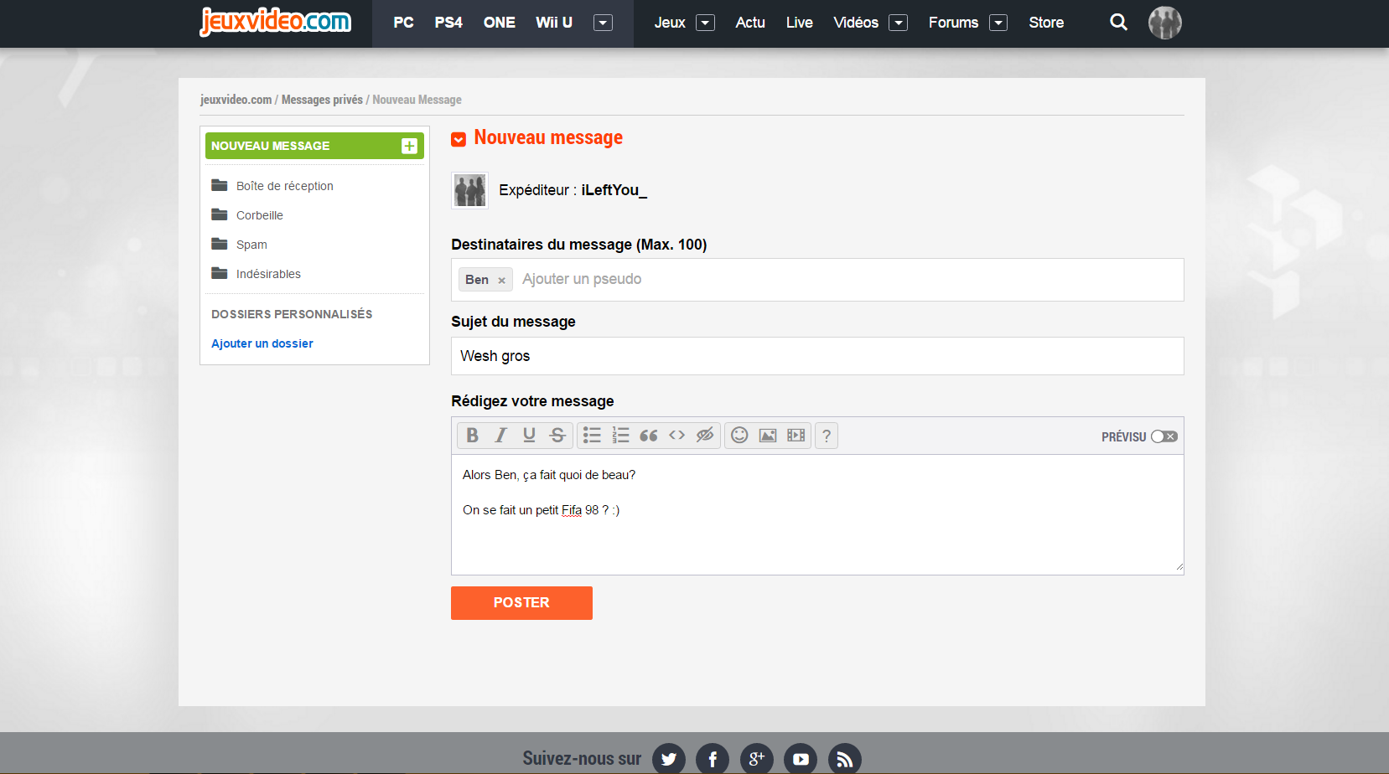Screen dimensions: 1389x774
Task: Expand the Jeux dropdown arrow
Action: tap(706, 23)
